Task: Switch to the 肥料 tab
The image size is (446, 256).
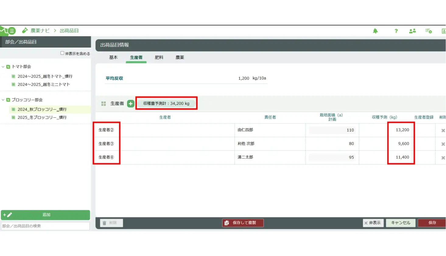Action: tap(159, 57)
